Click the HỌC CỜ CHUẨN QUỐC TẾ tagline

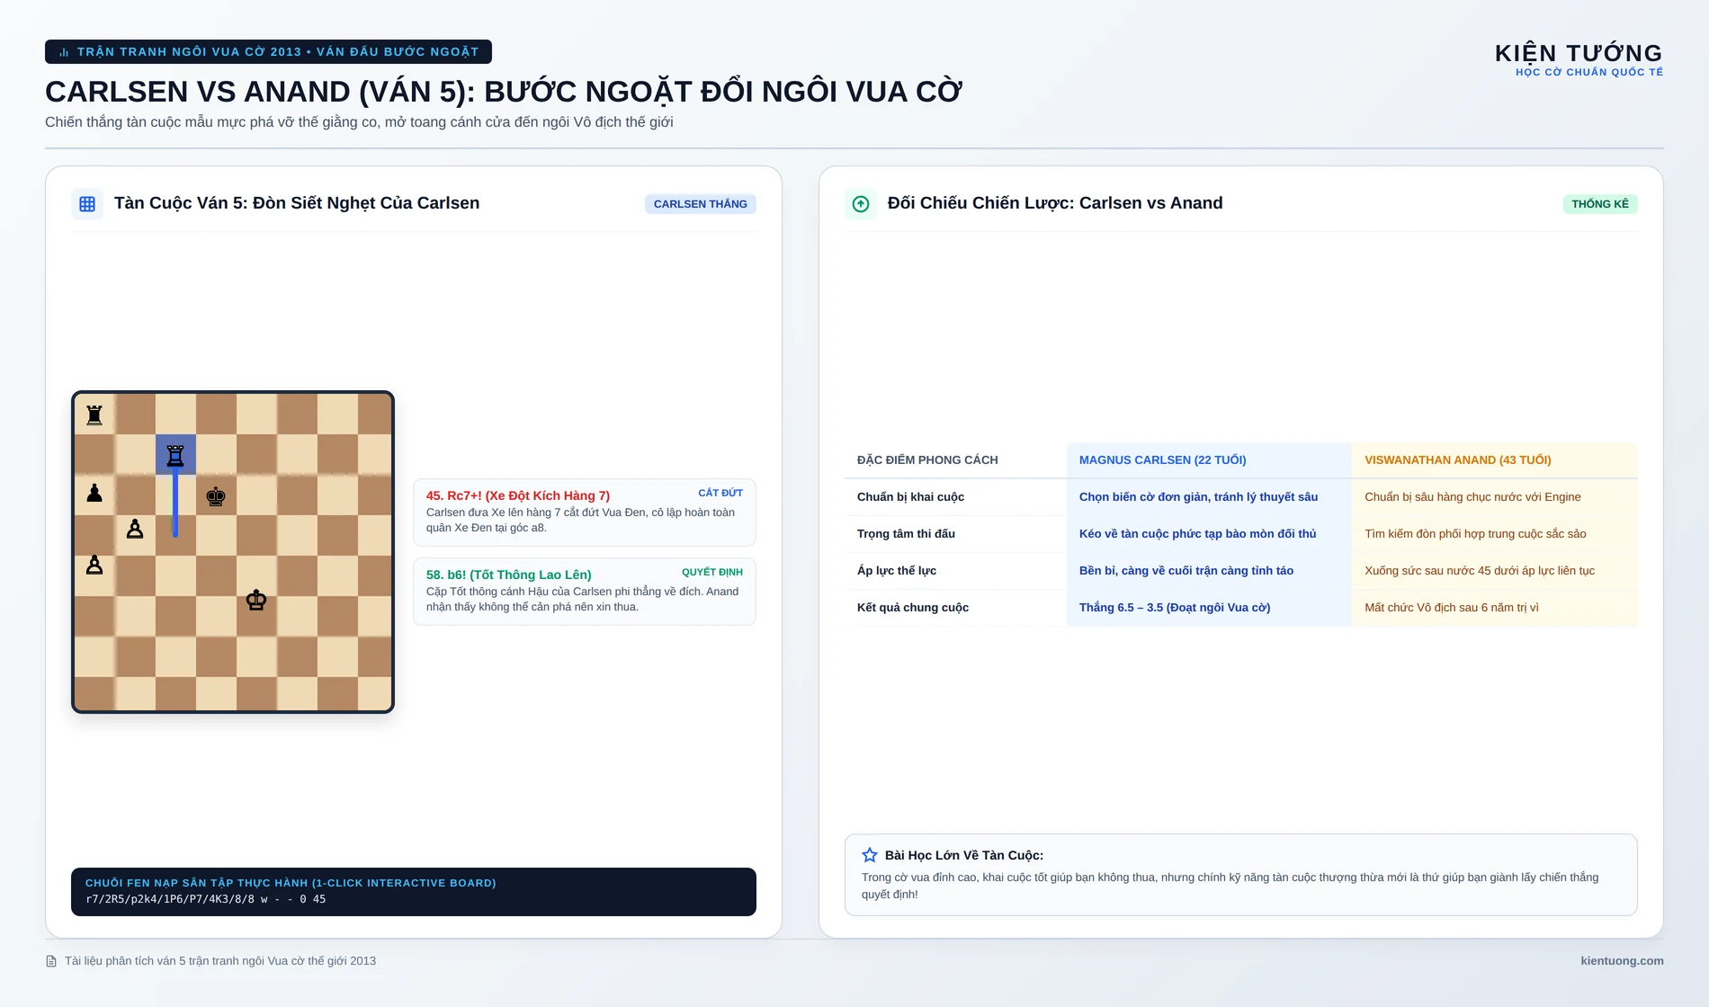click(x=1589, y=73)
